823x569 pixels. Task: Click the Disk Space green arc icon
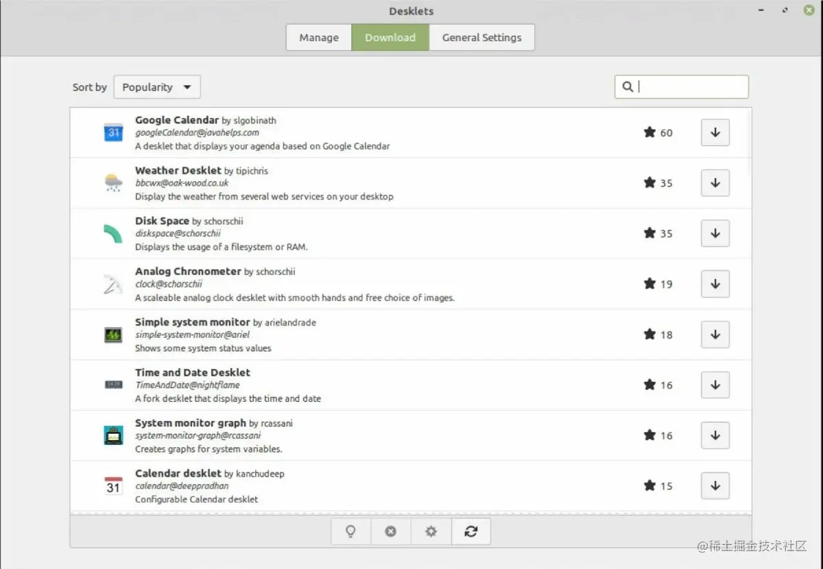click(x=113, y=234)
